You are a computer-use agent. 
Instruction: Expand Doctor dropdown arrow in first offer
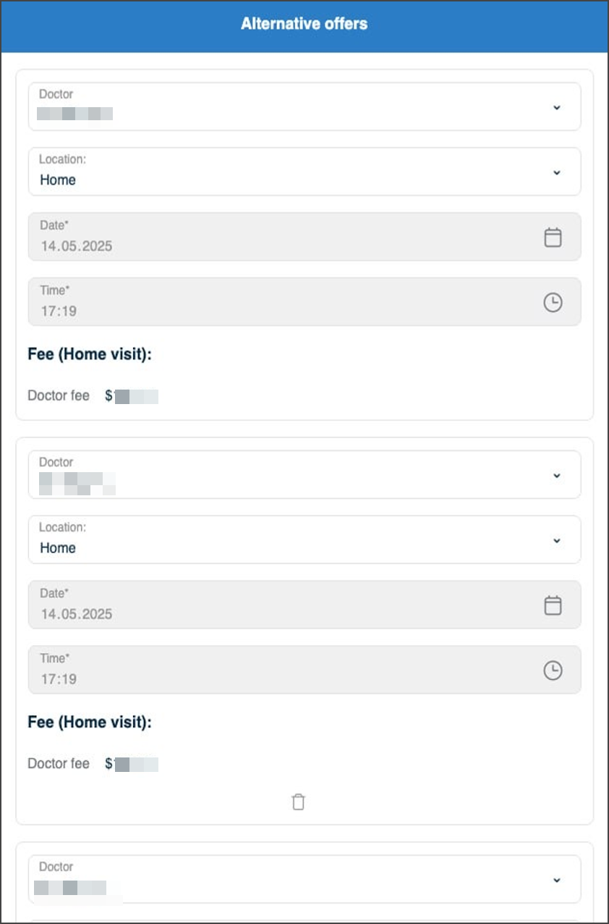tap(556, 107)
